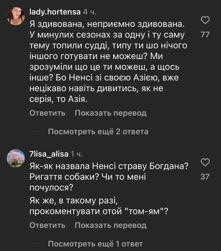Open the lady.hortensa username link

(x=55, y=12)
